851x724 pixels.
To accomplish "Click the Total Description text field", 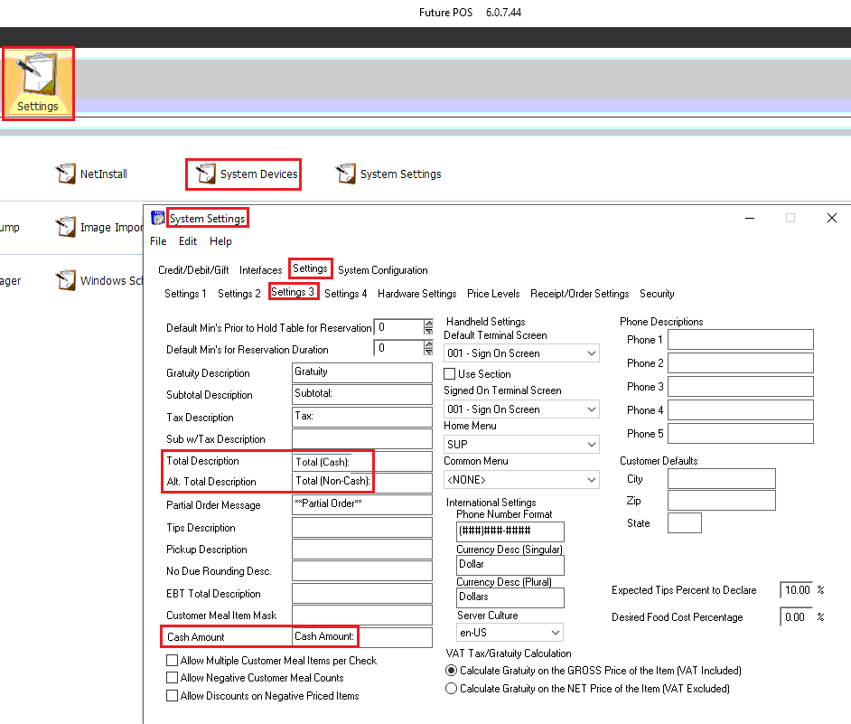I will (362, 461).
